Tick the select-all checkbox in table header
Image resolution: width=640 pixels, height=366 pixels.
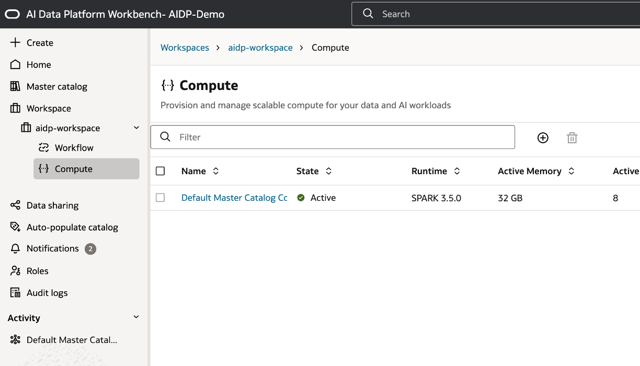click(x=161, y=171)
